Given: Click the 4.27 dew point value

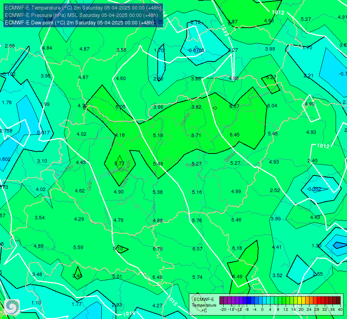Looking at the screenshot, I should 158,306.
